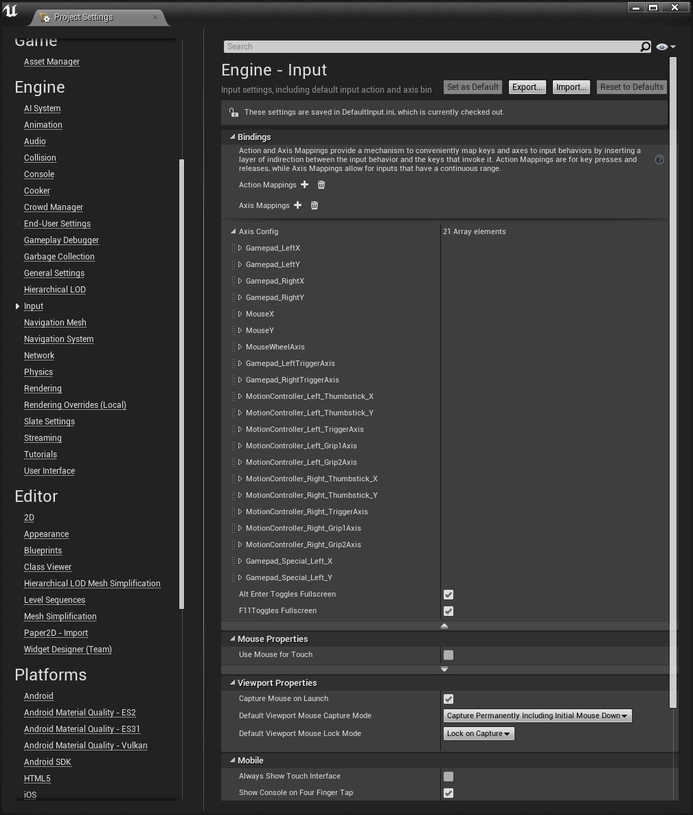The image size is (693, 815).
Task: Expand Gamepad_Special_Left_Y entry
Action: (240, 577)
